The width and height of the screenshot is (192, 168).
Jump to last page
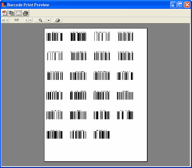(x=30, y=20)
